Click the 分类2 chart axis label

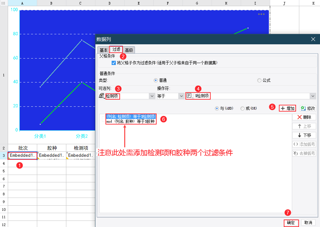(x=82, y=136)
